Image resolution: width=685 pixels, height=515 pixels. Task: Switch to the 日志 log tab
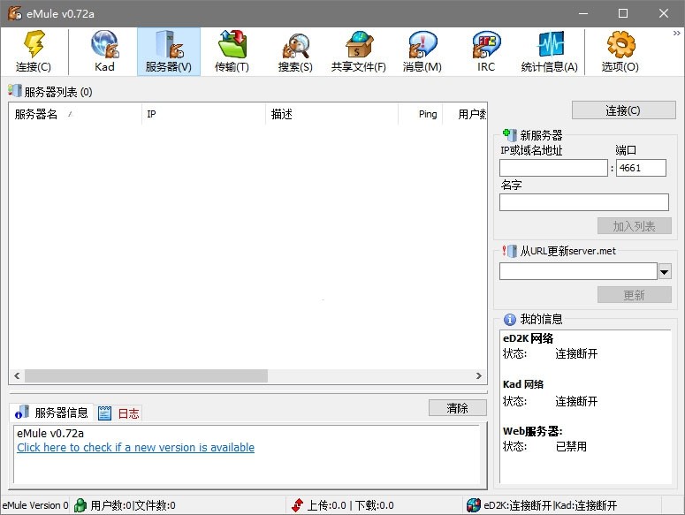pos(118,413)
